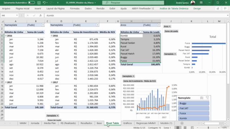Screen dimensions: 230x129
Task: Click the add new sheet plus icon
Action: (182, 123)
